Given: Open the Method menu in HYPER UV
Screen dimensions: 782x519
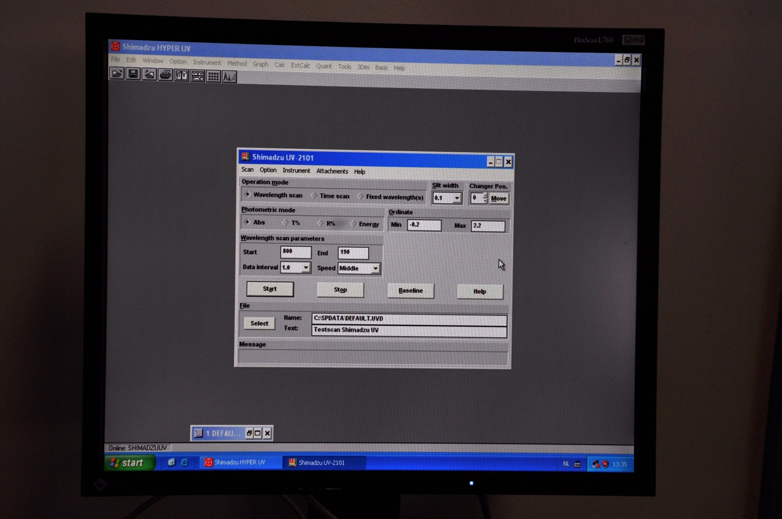Looking at the screenshot, I should [237, 64].
